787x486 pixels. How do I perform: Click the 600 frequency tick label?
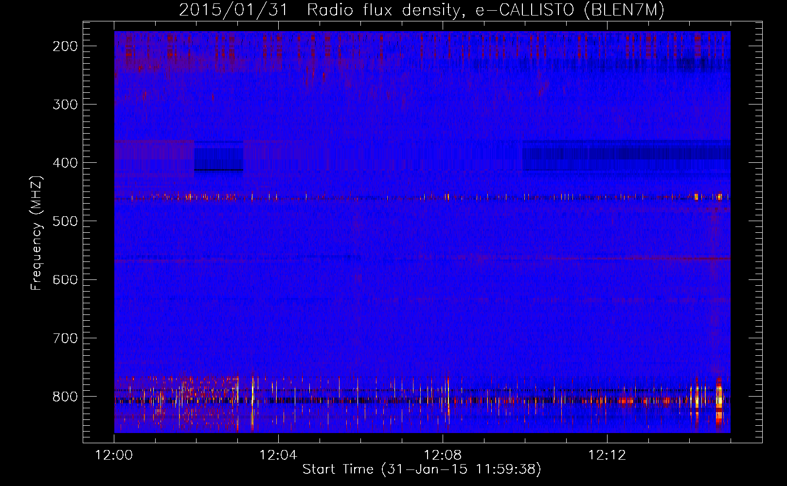[x=65, y=279]
